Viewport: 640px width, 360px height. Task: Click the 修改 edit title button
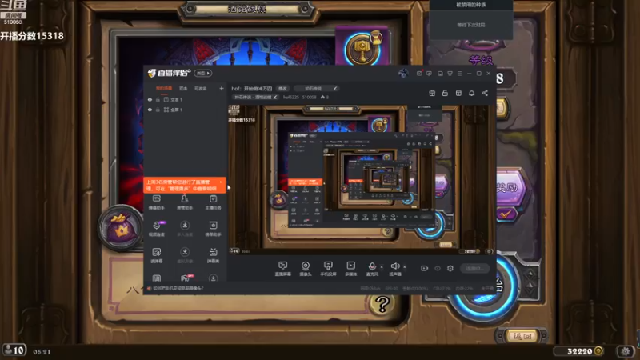tap(282, 88)
